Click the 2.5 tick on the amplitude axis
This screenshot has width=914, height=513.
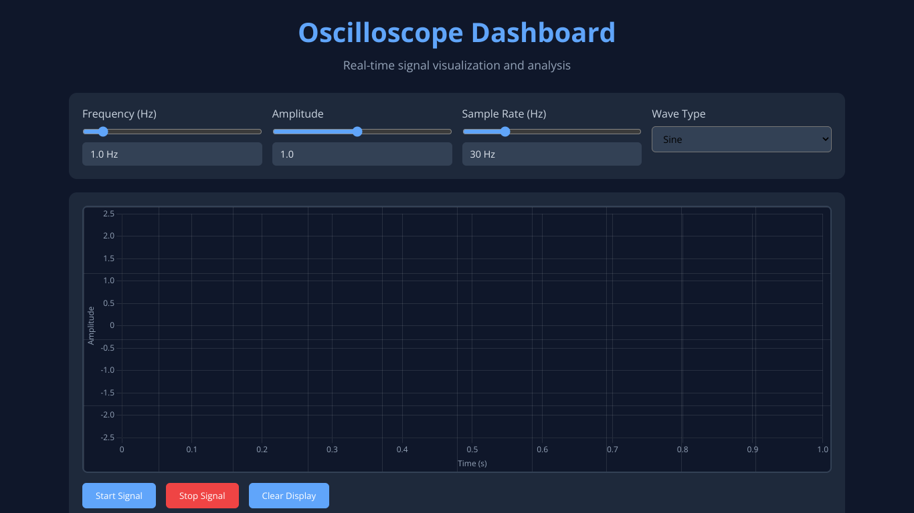(108, 214)
